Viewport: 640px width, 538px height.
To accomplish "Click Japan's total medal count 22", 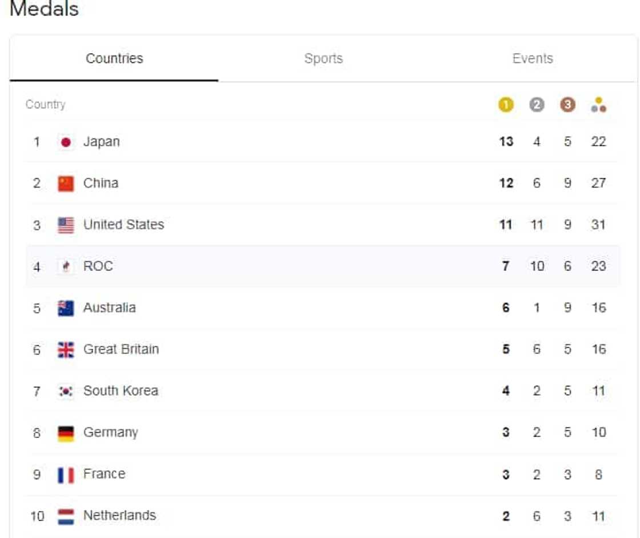I will click(x=598, y=142).
